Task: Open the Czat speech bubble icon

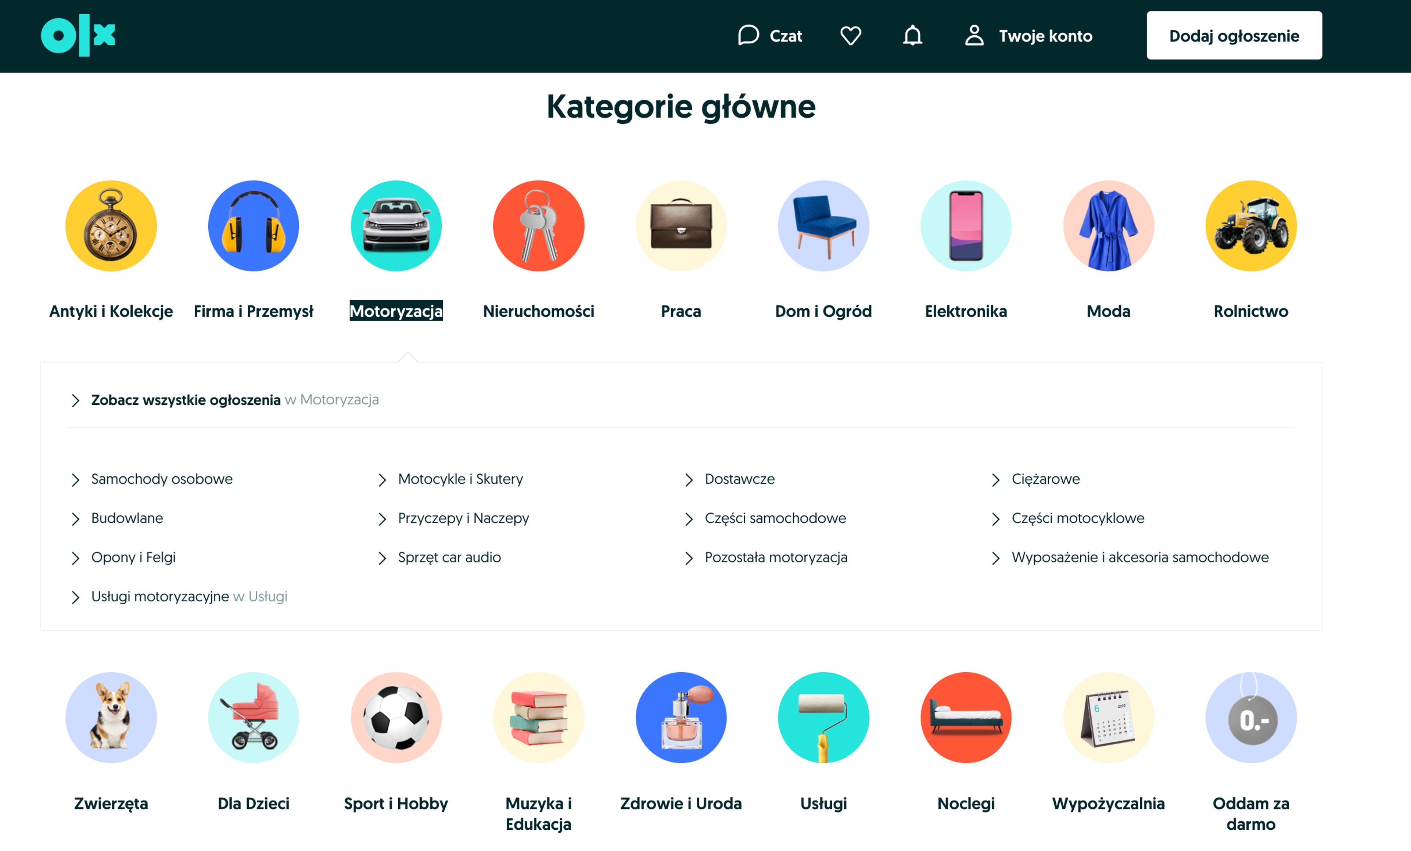Action: pyautogui.click(x=748, y=36)
